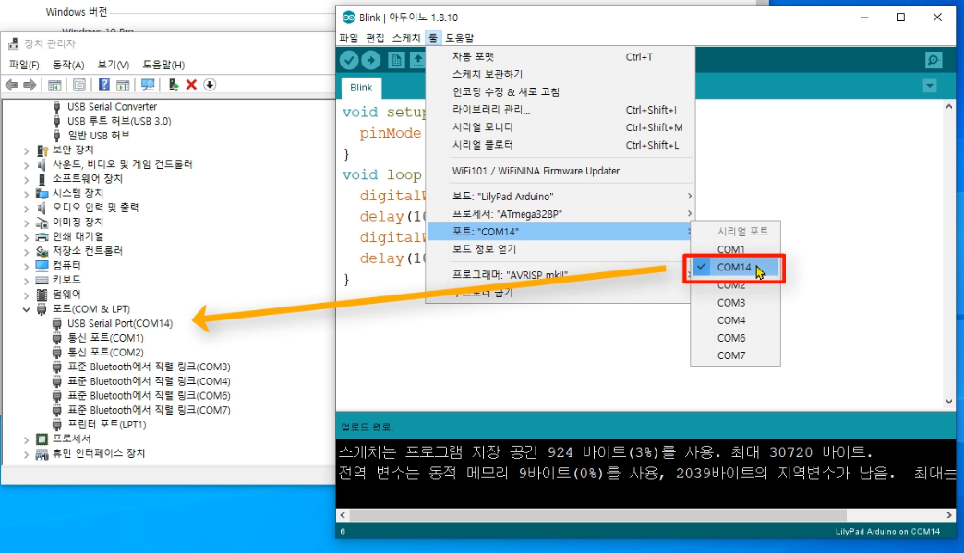Image resolution: width=964 pixels, height=553 pixels.
Task: Open the 파일 menu in Arduino
Action: pyautogui.click(x=349, y=38)
